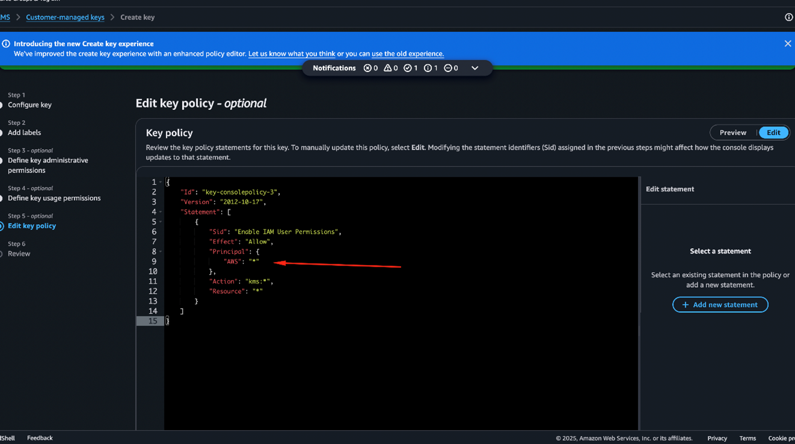Image resolution: width=795 pixels, height=444 pixels.
Task: Click the info icon in the blue banner
Action: click(6, 44)
